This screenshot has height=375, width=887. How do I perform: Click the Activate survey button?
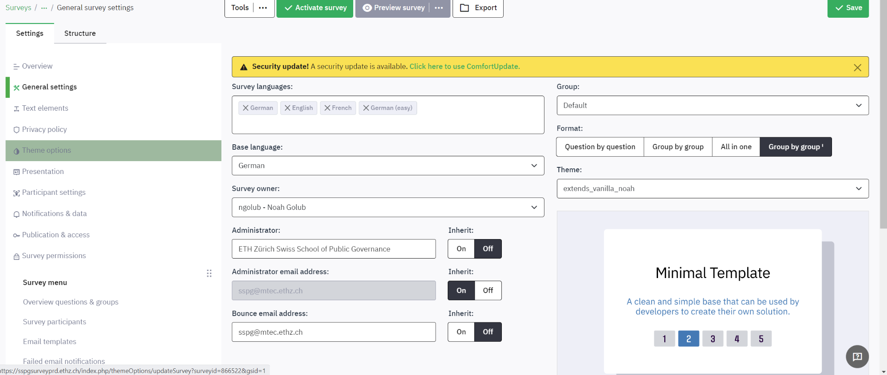point(315,8)
